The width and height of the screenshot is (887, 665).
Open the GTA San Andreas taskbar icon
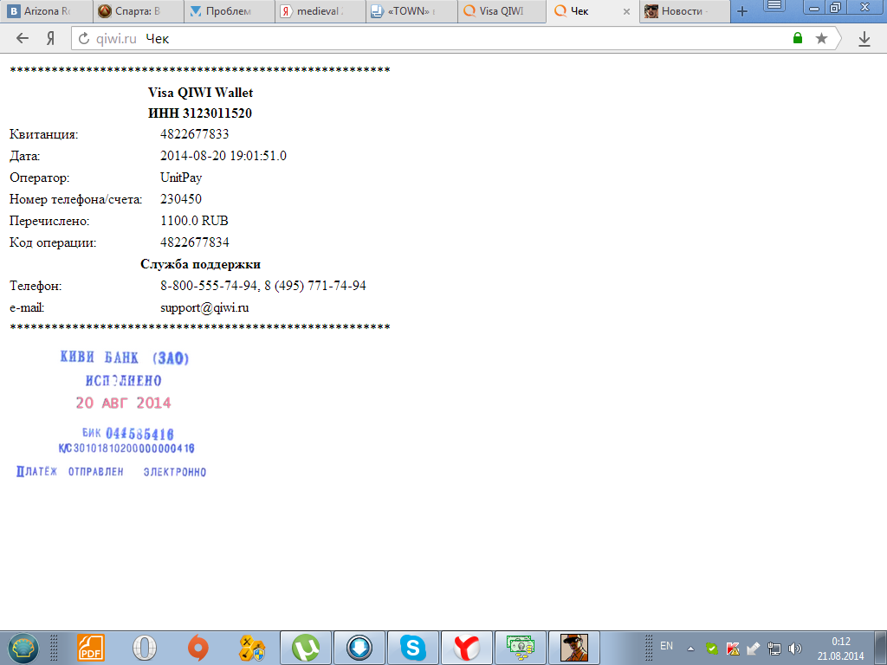click(x=574, y=648)
